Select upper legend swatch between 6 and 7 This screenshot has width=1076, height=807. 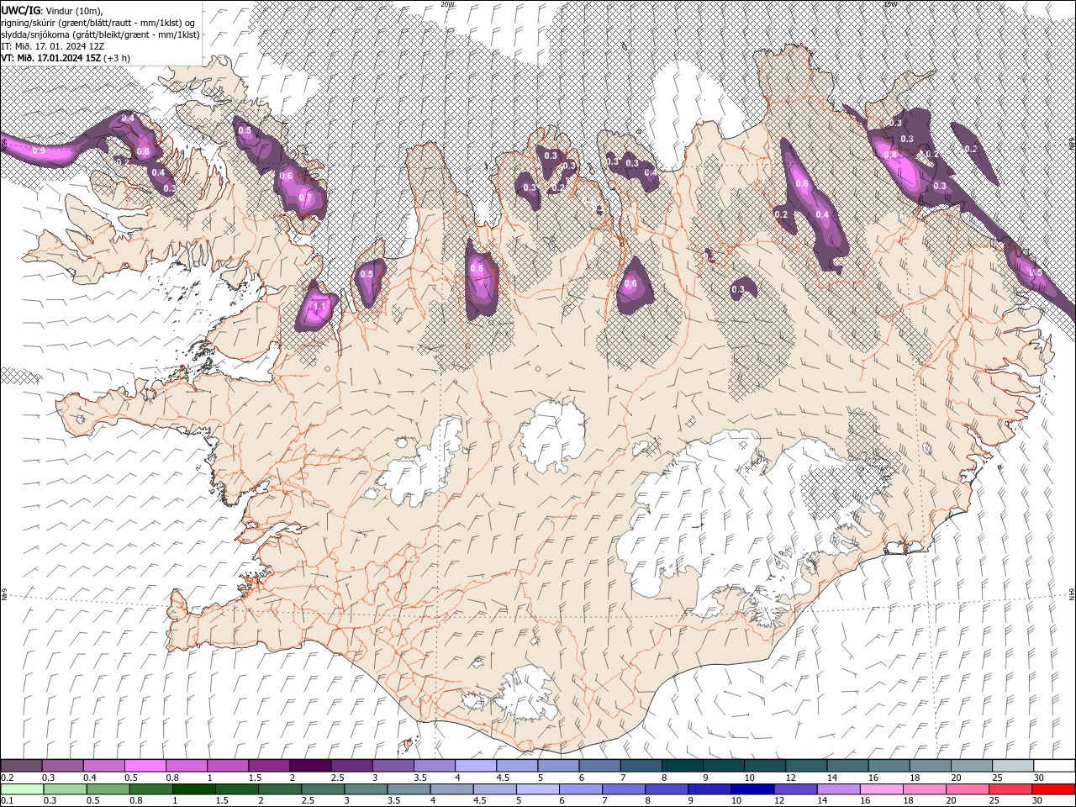pyautogui.click(x=599, y=766)
